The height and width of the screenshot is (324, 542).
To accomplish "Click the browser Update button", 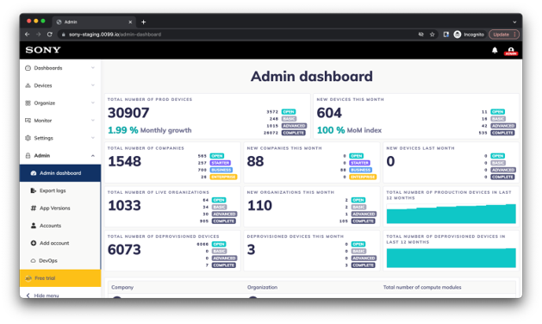I will coord(503,34).
